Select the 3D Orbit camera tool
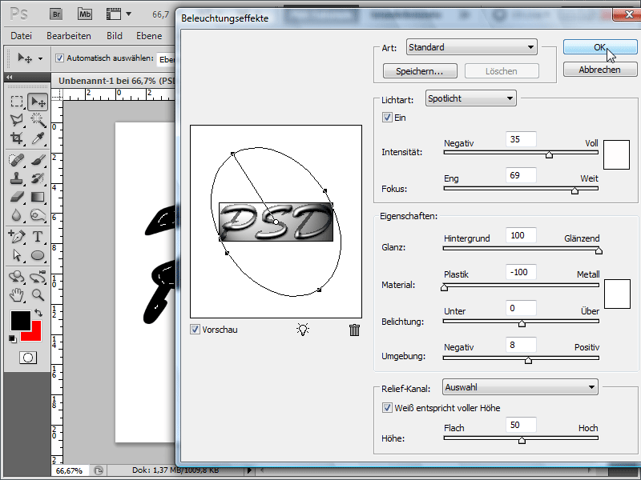Viewport: 641px width, 480px height. coord(38,277)
